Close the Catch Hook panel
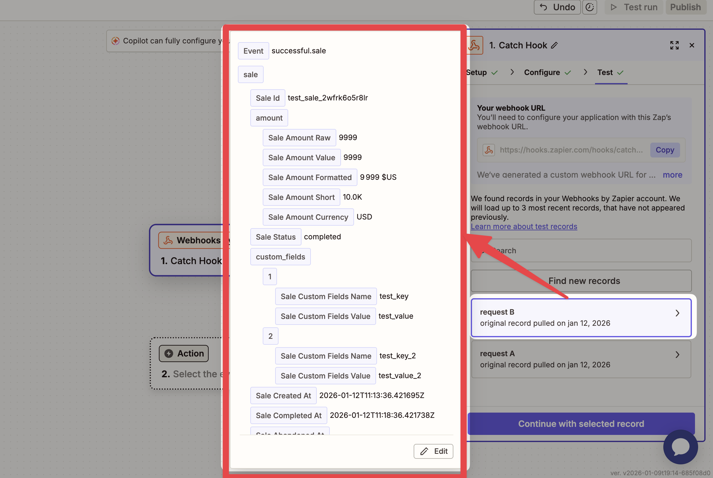713x478 pixels. tap(692, 46)
